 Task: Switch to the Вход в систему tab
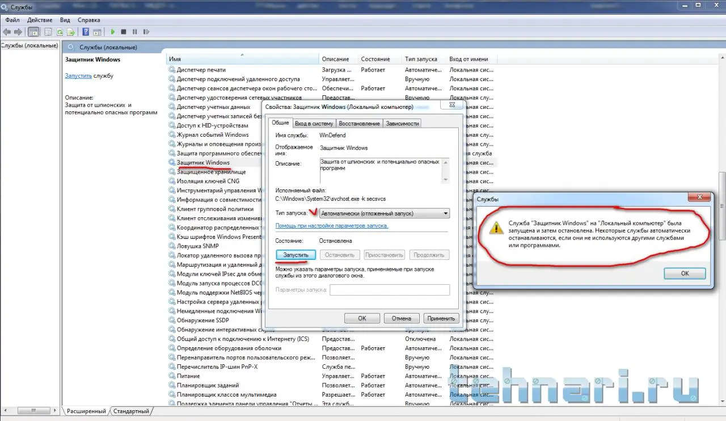click(x=314, y=123)
